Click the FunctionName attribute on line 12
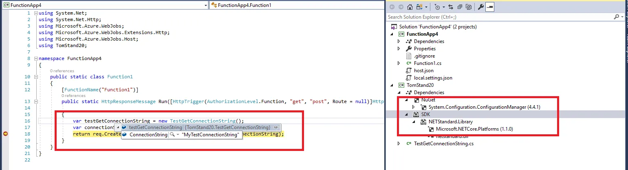 pos(100,90)
